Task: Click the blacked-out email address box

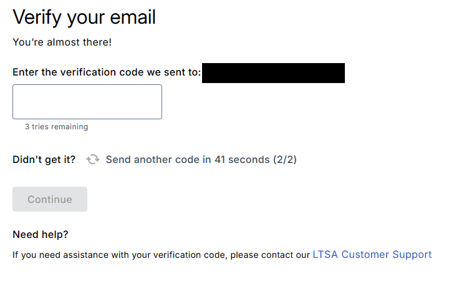Action: (x=273, y=72)
